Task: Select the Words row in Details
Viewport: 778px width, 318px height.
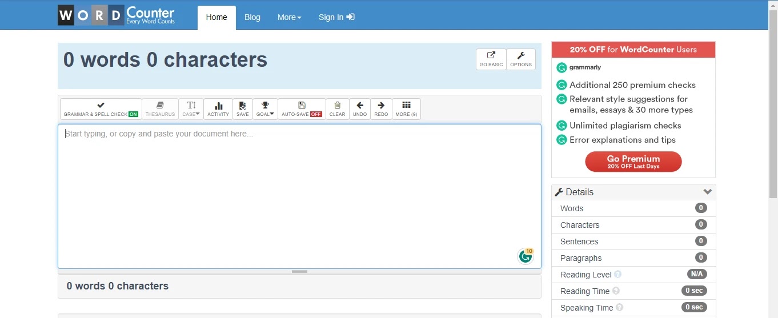Action: point(633,208)
